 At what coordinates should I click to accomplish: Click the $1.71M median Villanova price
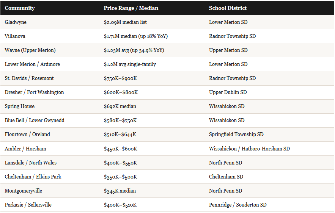point(136,36)
